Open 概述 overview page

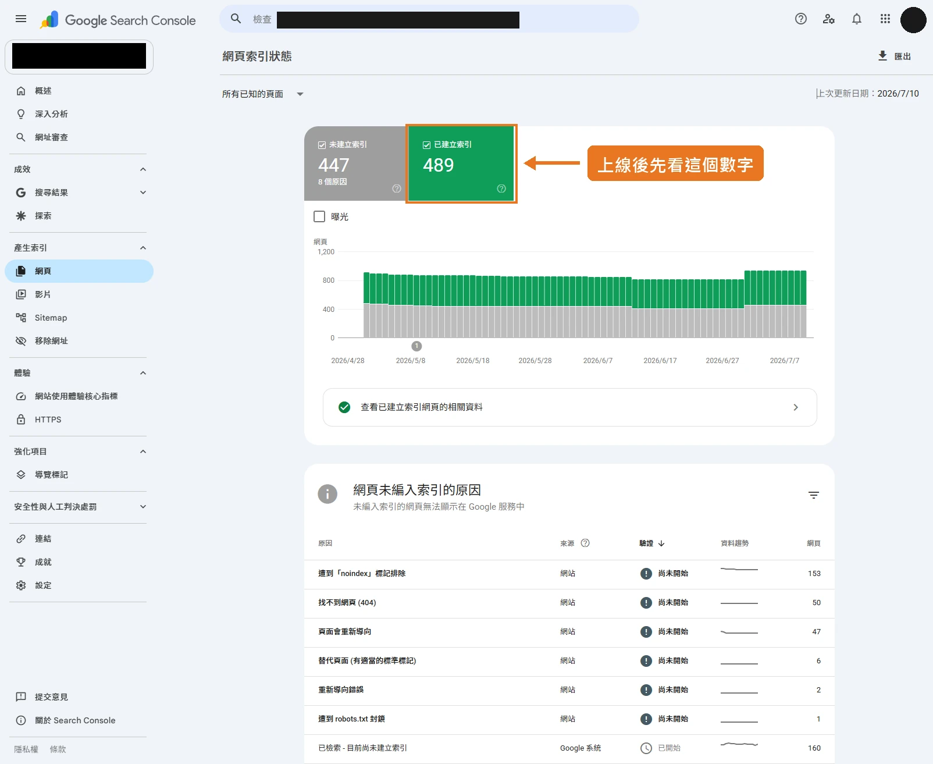pos(79,91)
